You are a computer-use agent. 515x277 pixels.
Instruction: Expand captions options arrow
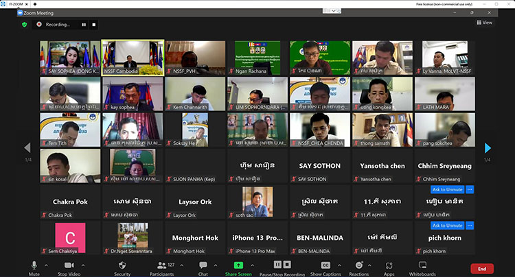click(x=339, y=265)
